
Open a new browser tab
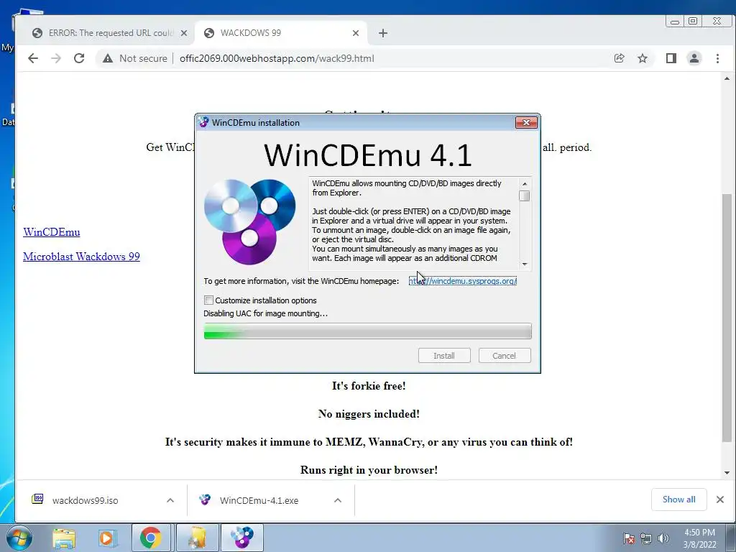(383, 33)
